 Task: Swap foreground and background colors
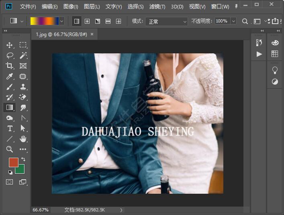tap(23, 160)
